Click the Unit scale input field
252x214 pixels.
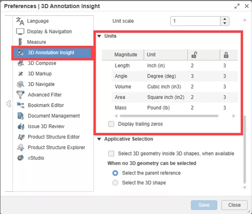click(195, 21)
